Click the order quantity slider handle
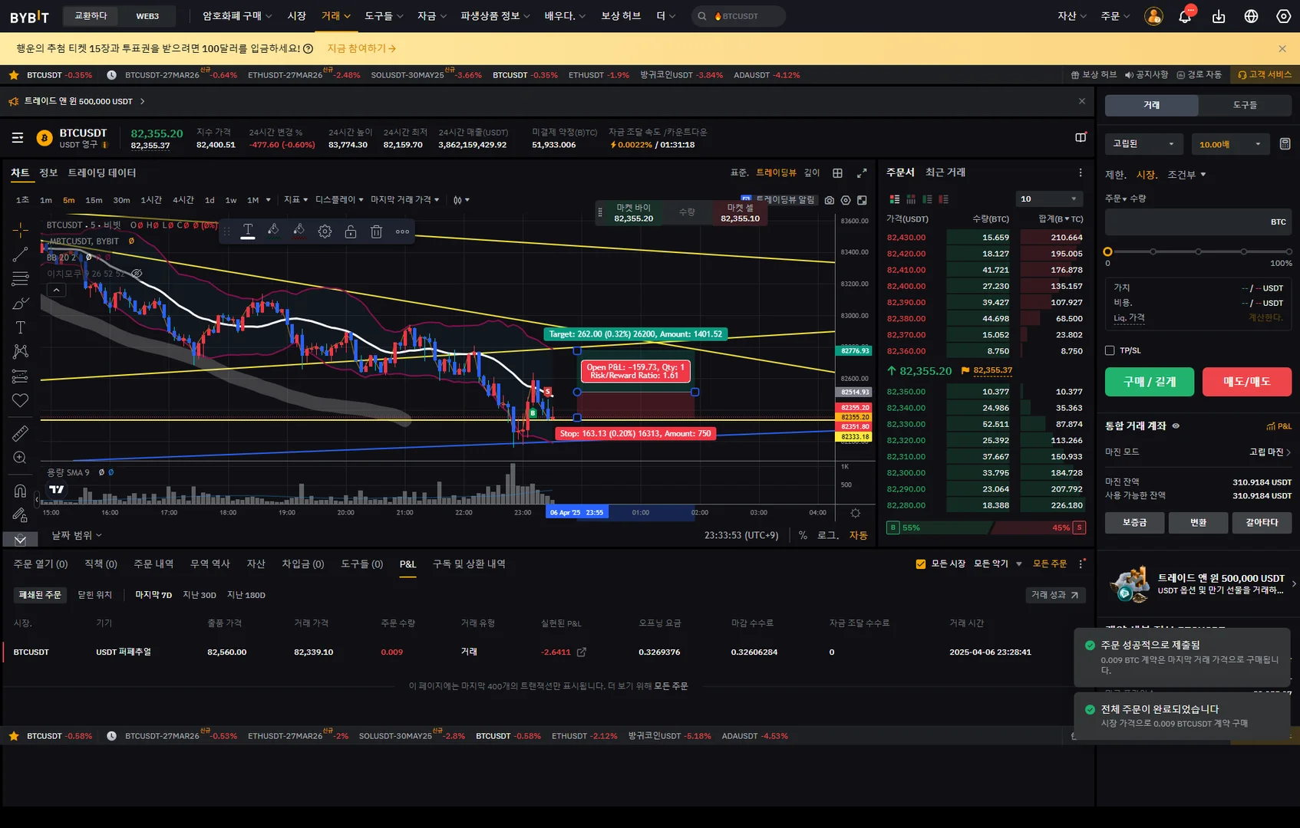Screen dimensions: 1300x828 [x=1107, y=251]
